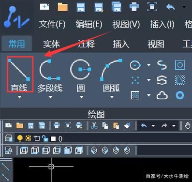Open the 视图(V) menu

[x=126, y=25]
